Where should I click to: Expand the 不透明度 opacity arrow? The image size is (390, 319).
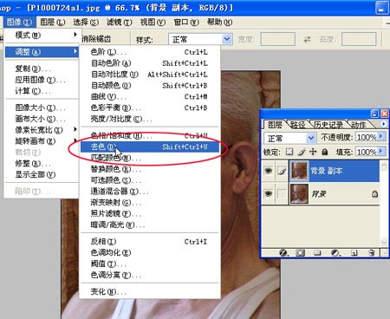click(381, 136)
